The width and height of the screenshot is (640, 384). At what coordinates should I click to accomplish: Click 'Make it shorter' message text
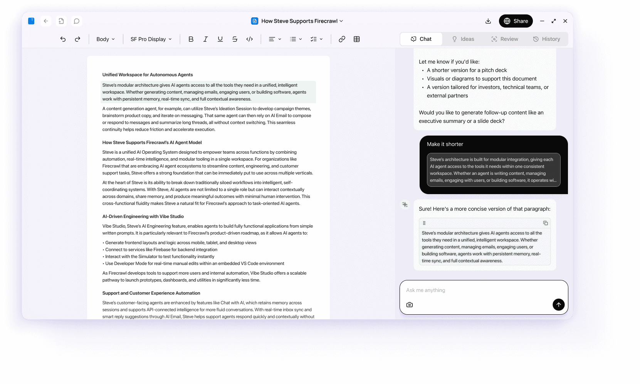pyautogui.click(x=445, y=144)
